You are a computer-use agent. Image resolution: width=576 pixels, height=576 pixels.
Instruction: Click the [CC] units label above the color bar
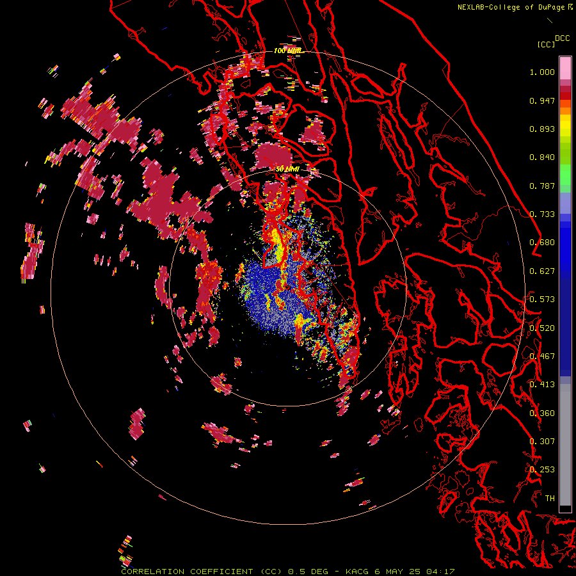(546, 44)
